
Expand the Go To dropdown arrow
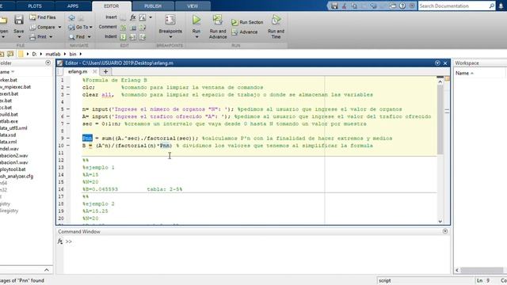(x=91, y=28)
